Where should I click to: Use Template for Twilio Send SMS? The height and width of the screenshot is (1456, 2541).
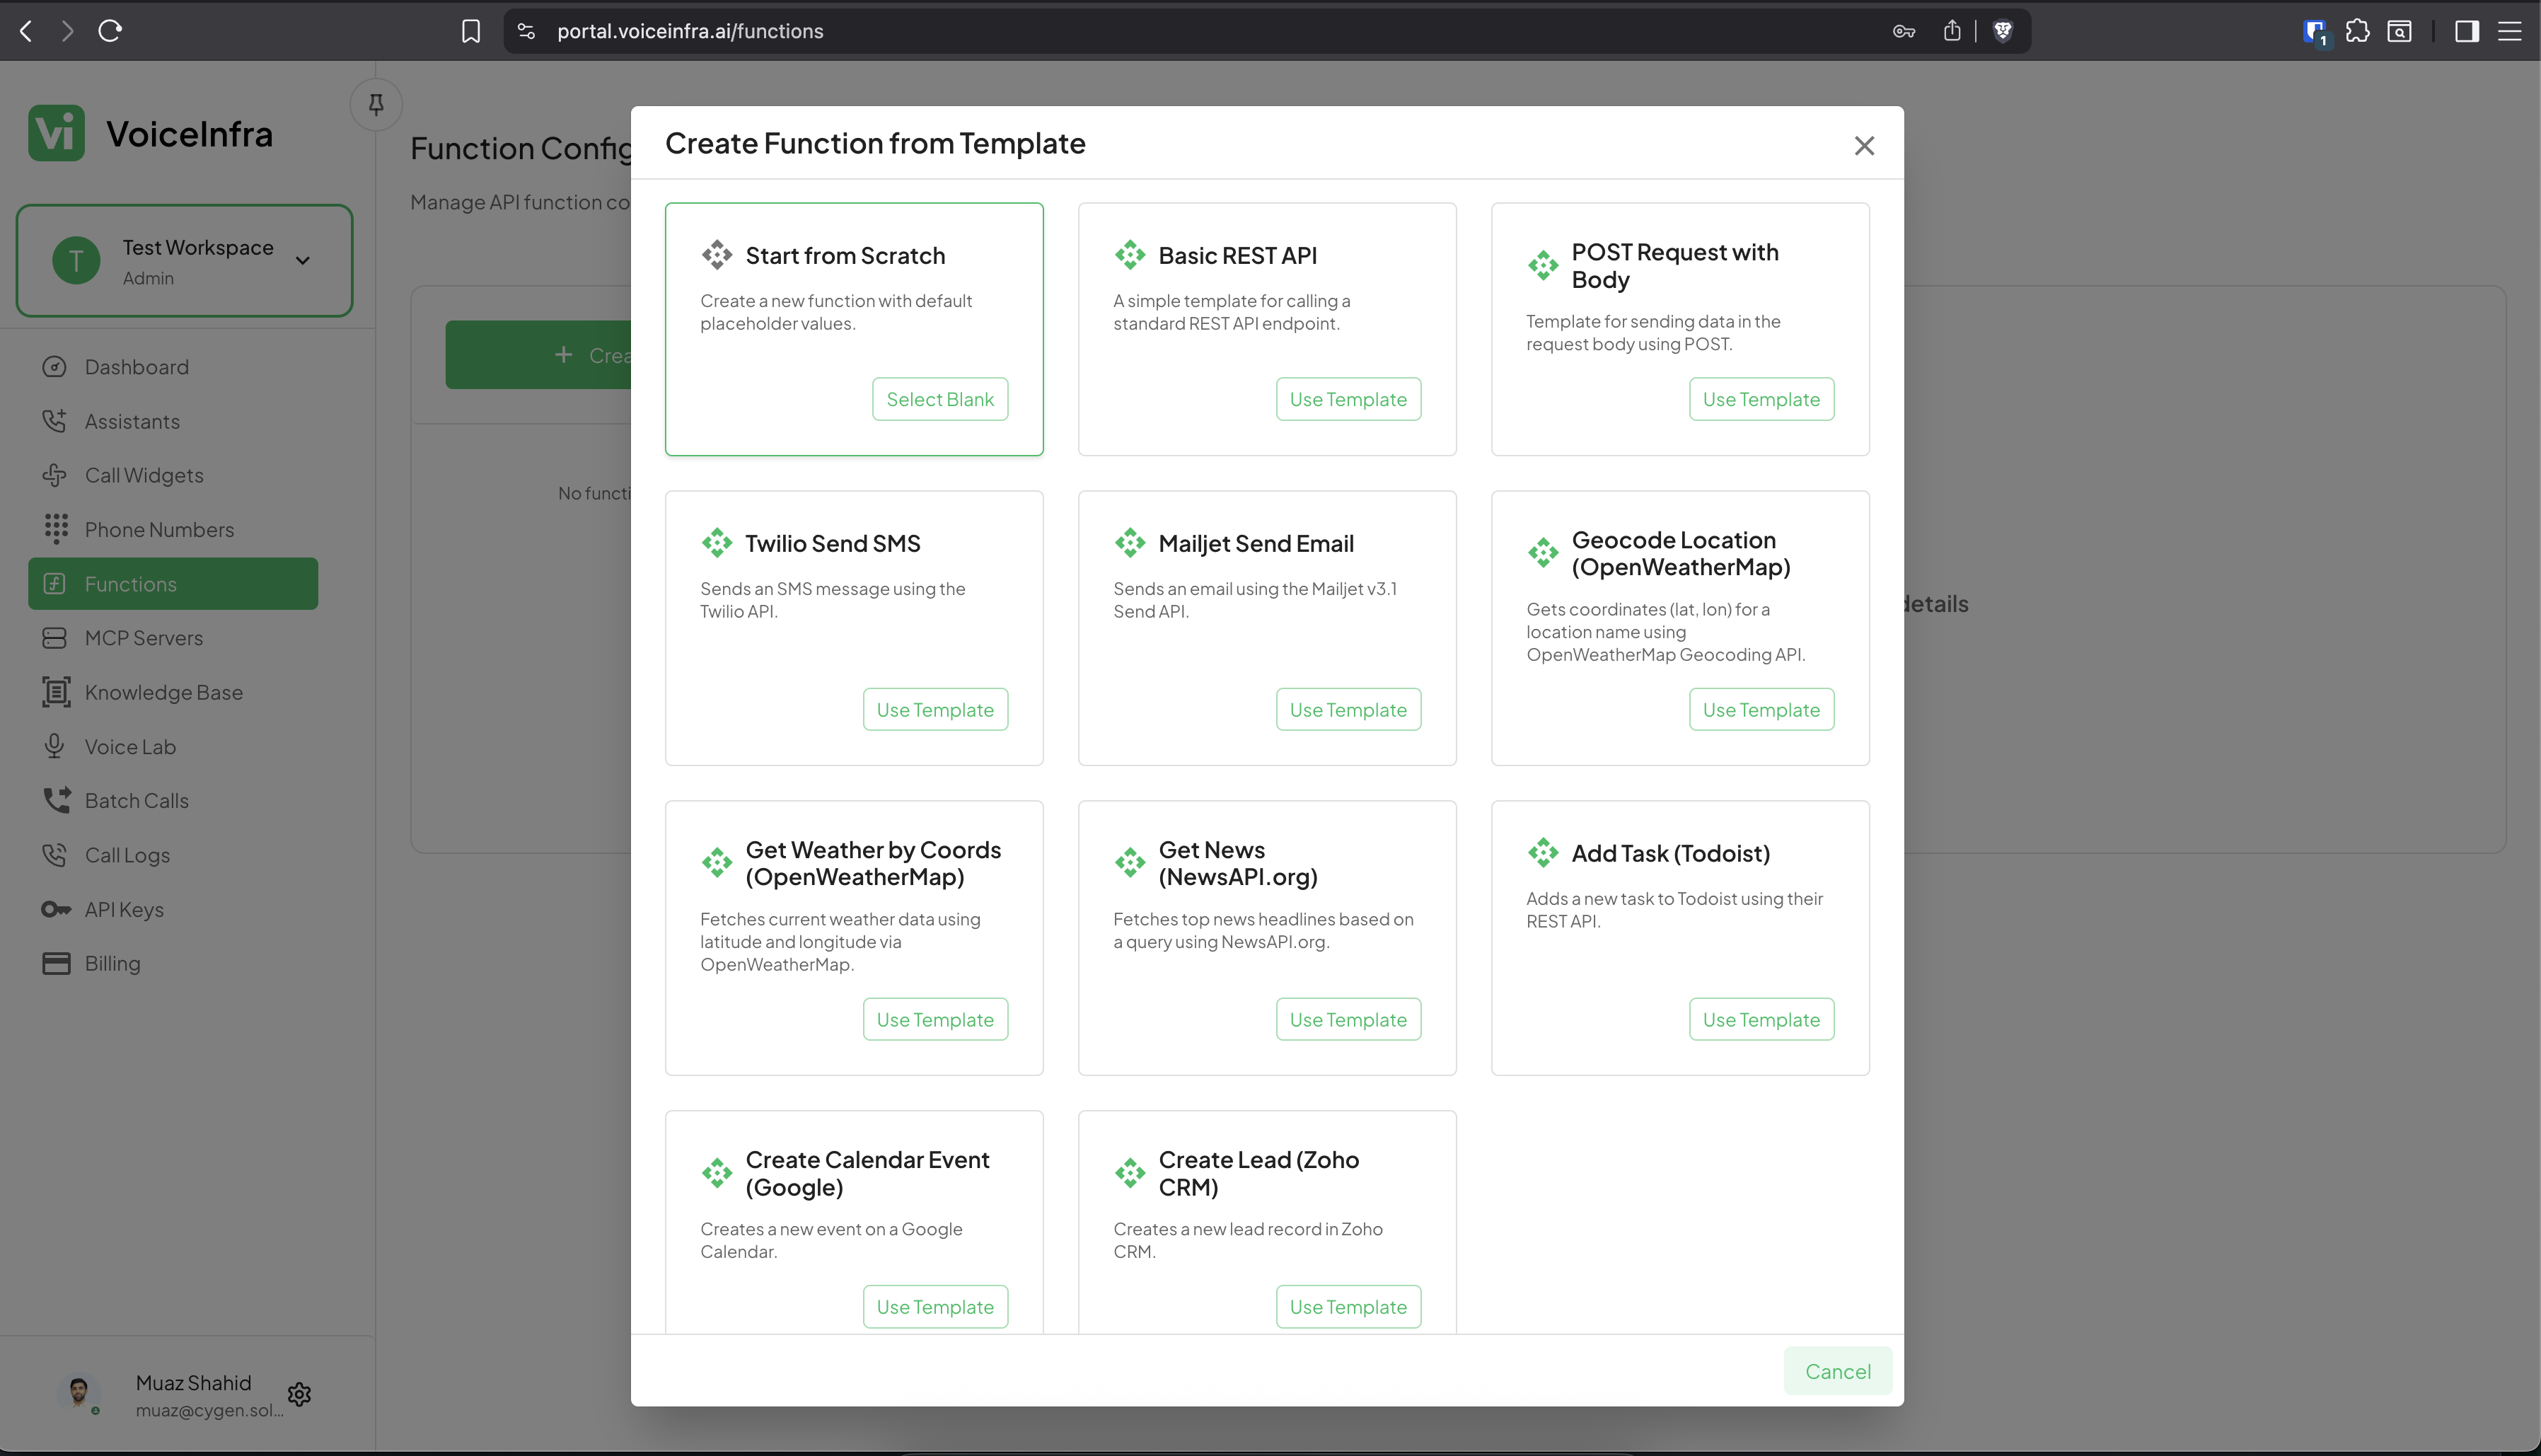934,709
